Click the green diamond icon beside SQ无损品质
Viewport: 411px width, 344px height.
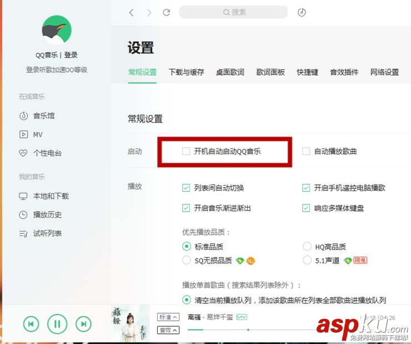(239, 261)
